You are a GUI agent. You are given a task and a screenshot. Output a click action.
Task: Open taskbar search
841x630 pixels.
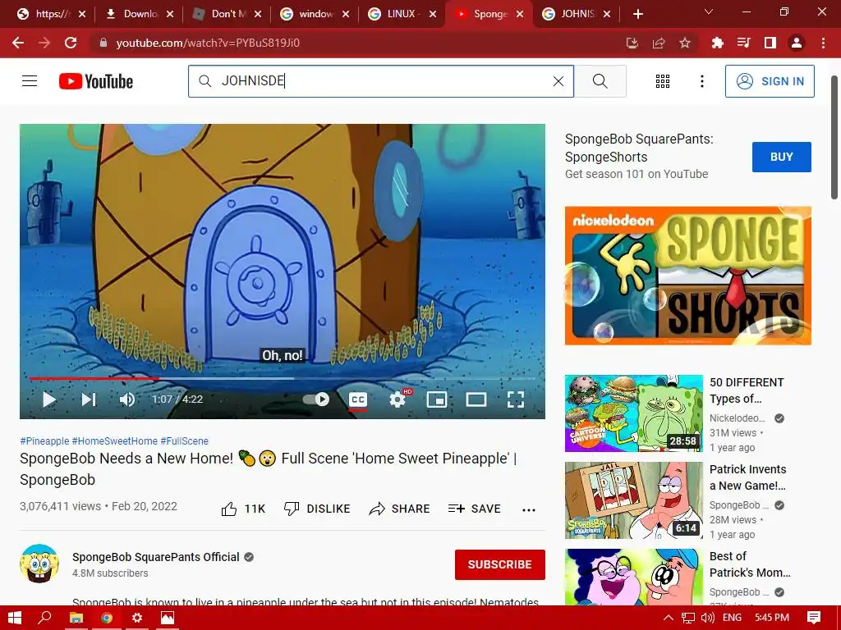[45, 618]
